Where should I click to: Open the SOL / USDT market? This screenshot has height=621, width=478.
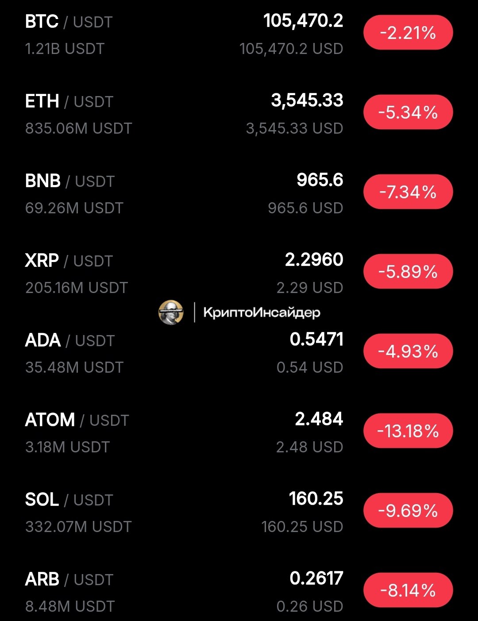[69, 500]
